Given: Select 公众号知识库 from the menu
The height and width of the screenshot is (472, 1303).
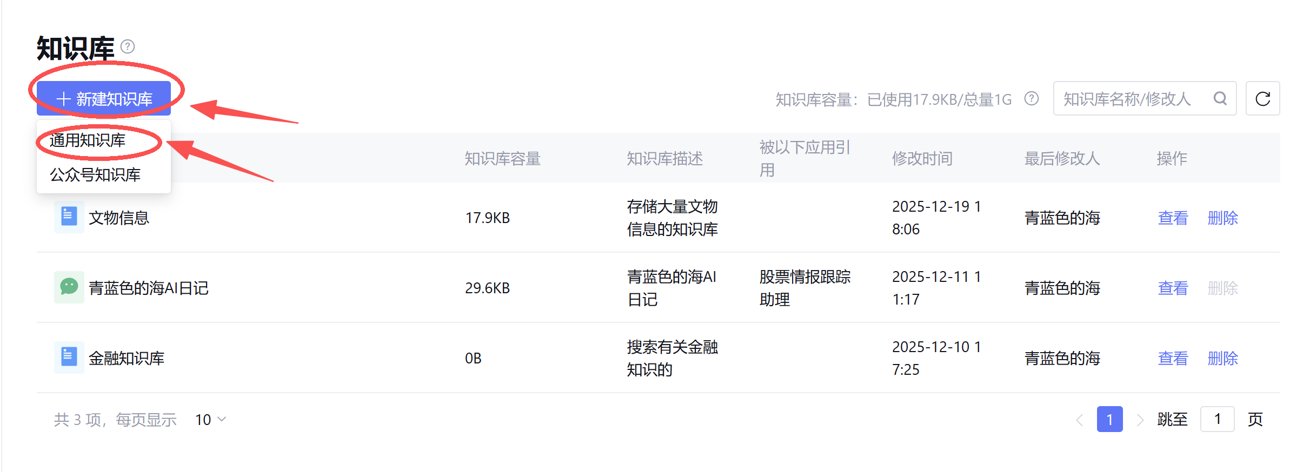Looking at the screenshot, I should [95, 175].
